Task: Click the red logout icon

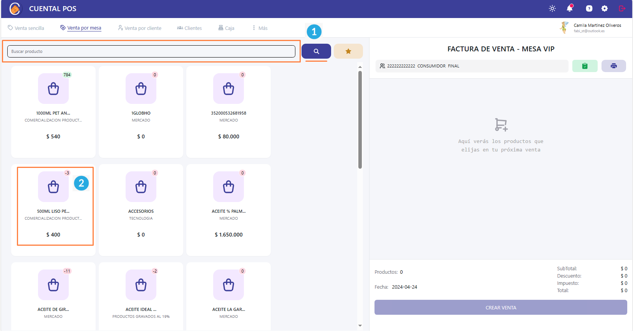Action: [x=622, y=8]
